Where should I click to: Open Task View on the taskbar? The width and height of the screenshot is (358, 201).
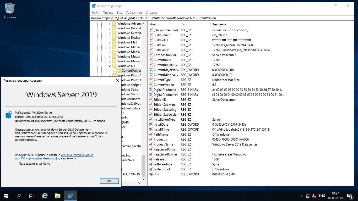click(x=31, y=196)
